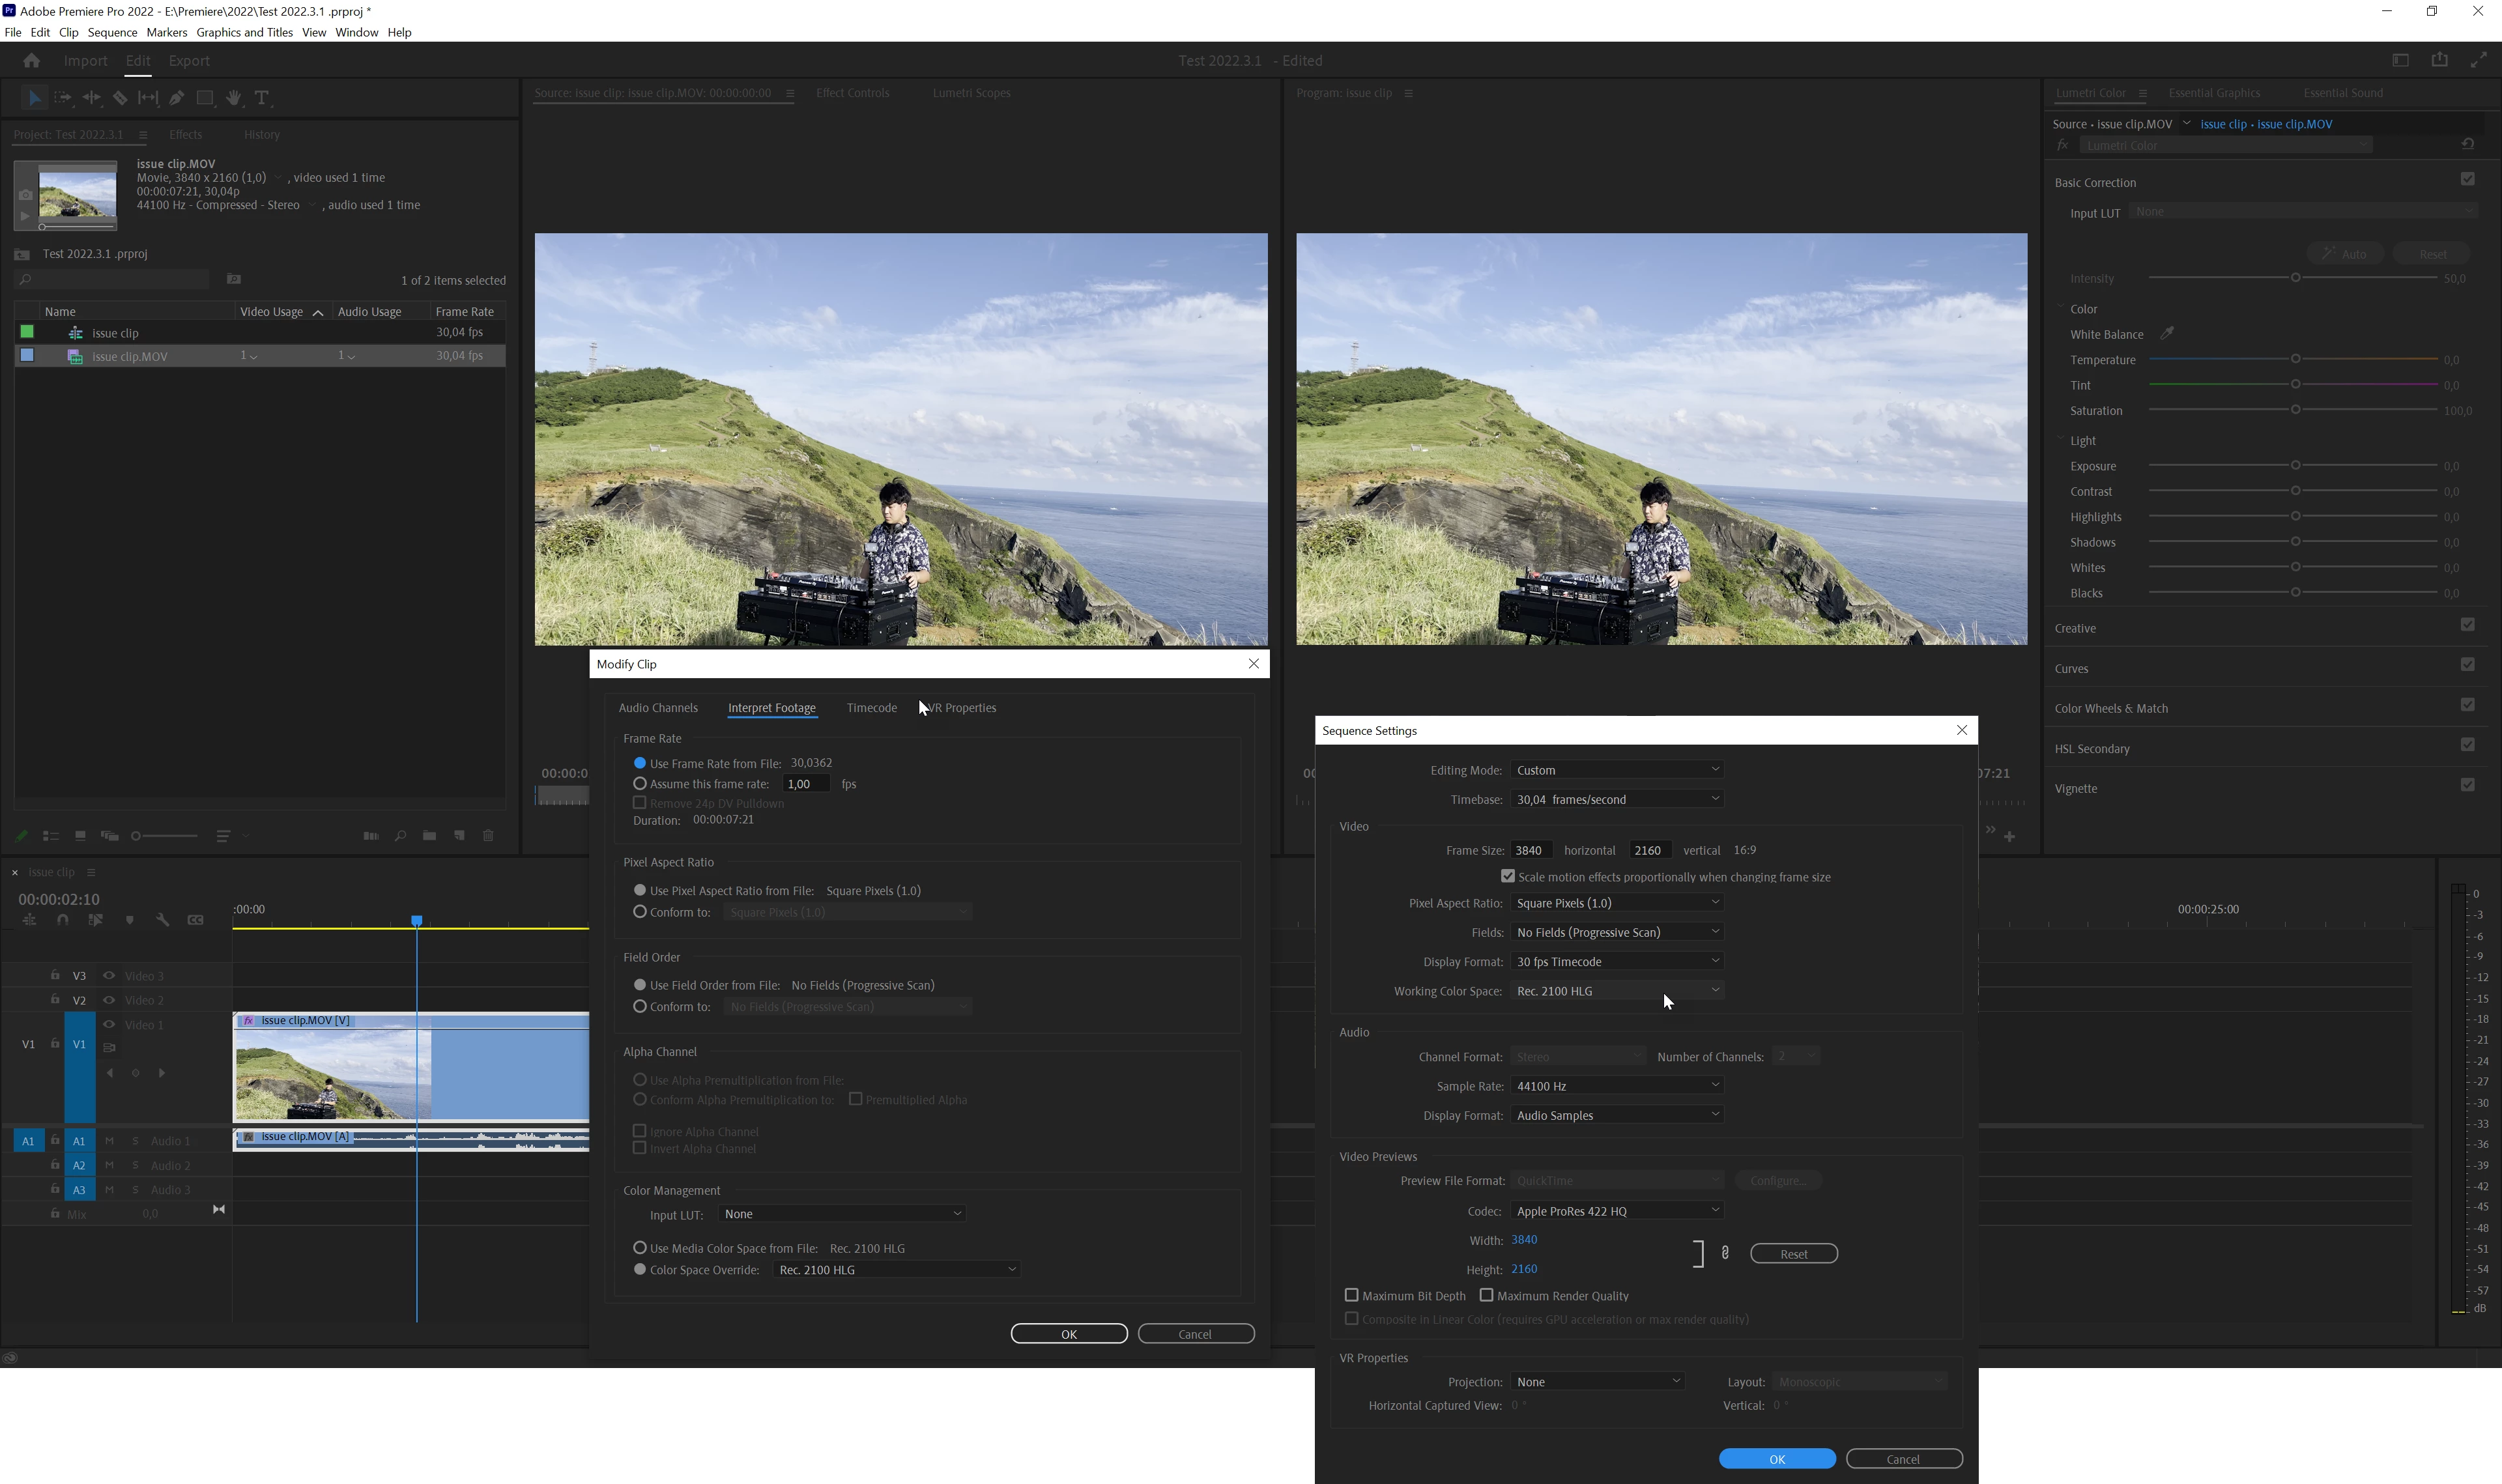
Task: Click the New Bin folder icon
Action: coord(429,836)
